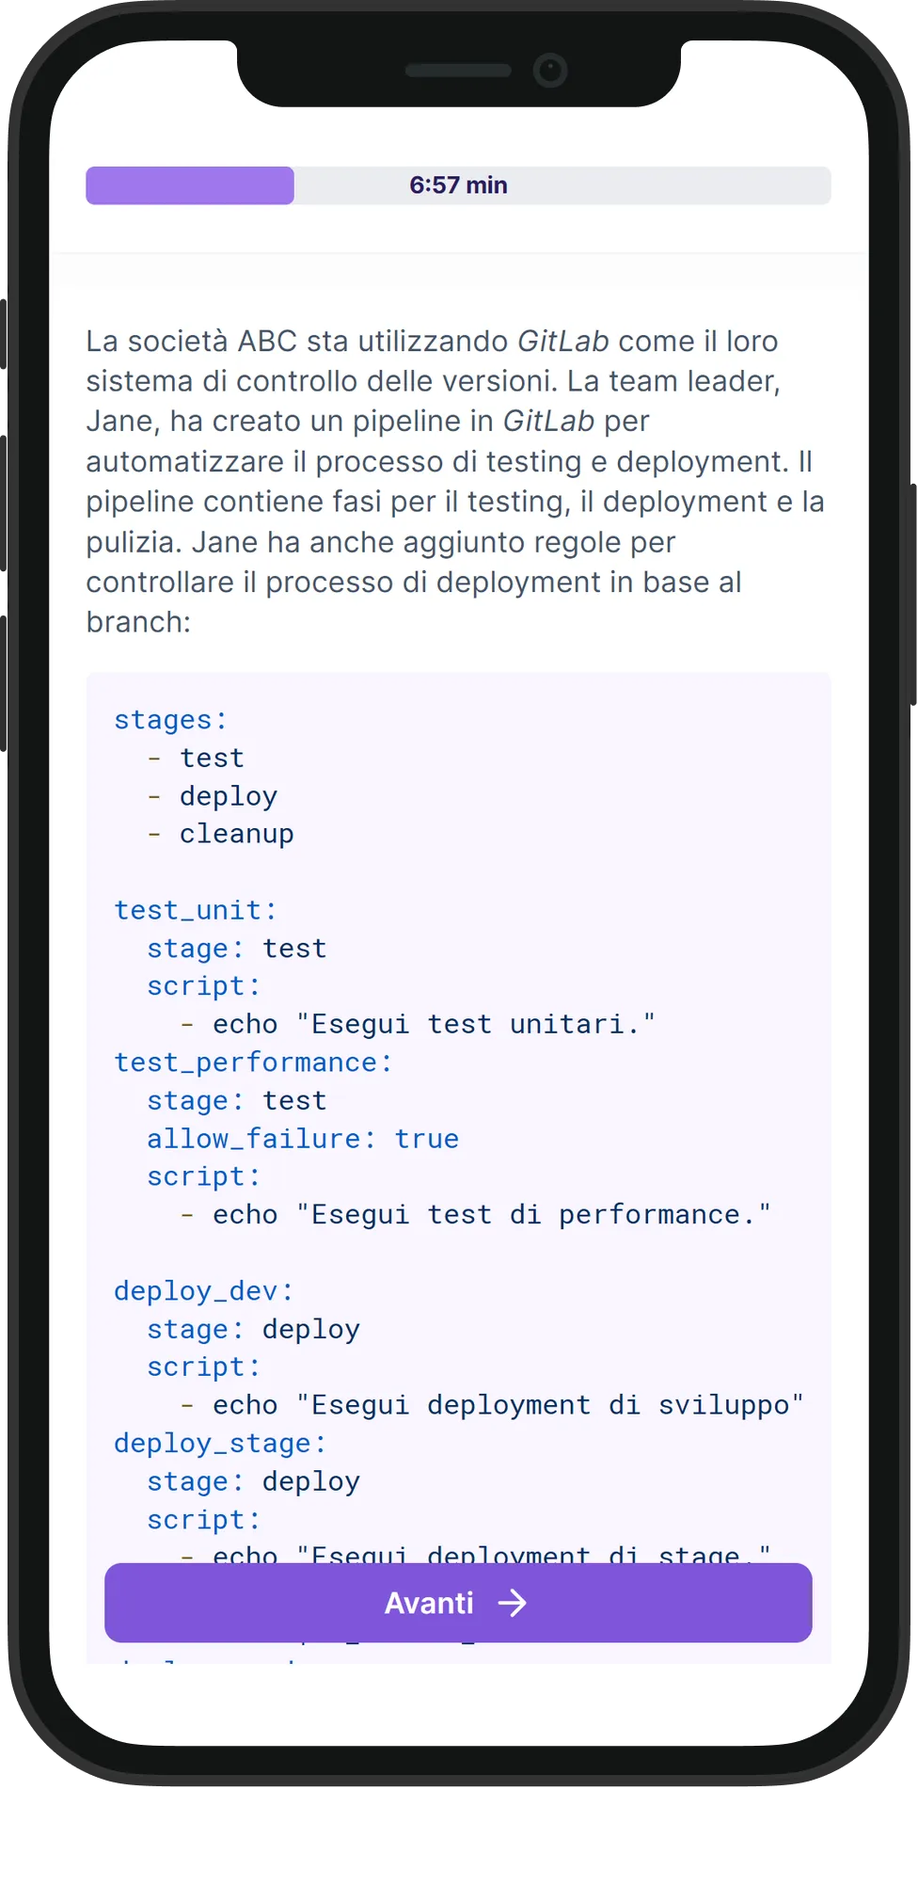The width and height of the screenshot is (918, 1886).
Task: Click the 'deploy_dev:' job name
Action: 204,1291
